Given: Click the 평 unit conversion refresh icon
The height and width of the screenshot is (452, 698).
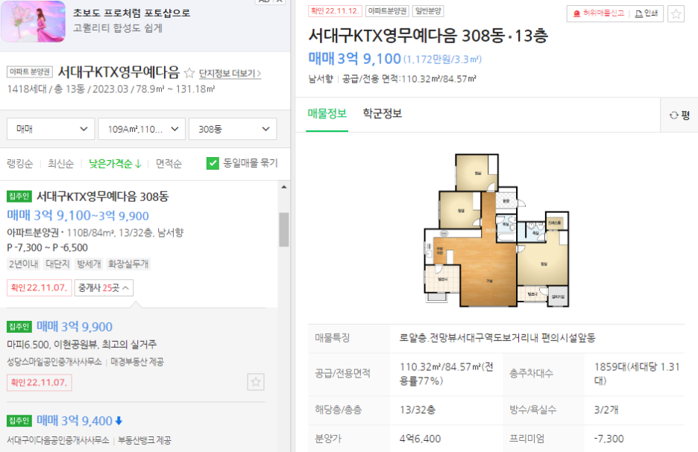Looking at the screenshot, I should tap(673, 115).
